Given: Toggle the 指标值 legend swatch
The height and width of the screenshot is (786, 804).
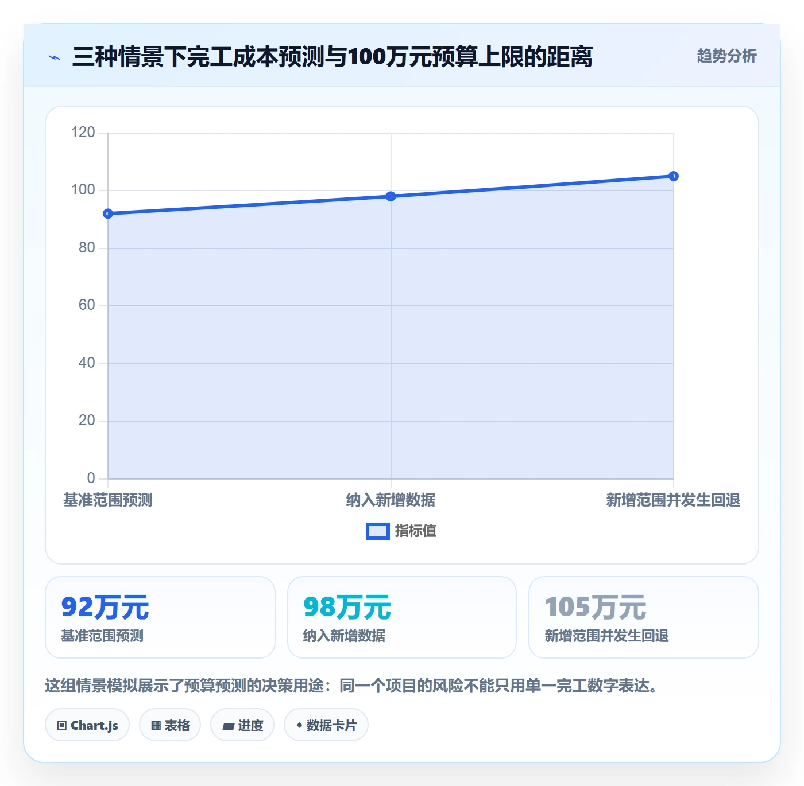Looking at the screenshot, I should pyautogui.click(x=378, y=531).
